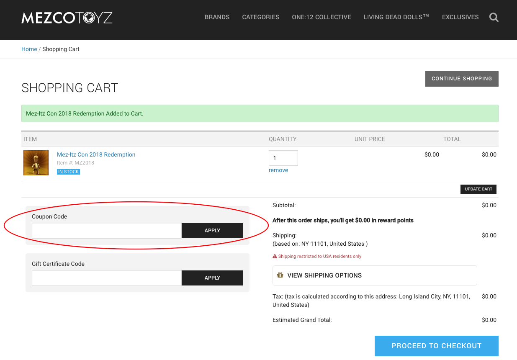Click the Home breadcrumb link
Image resolution: width=517 pixels, height=360 pixels.
(29, 49)
